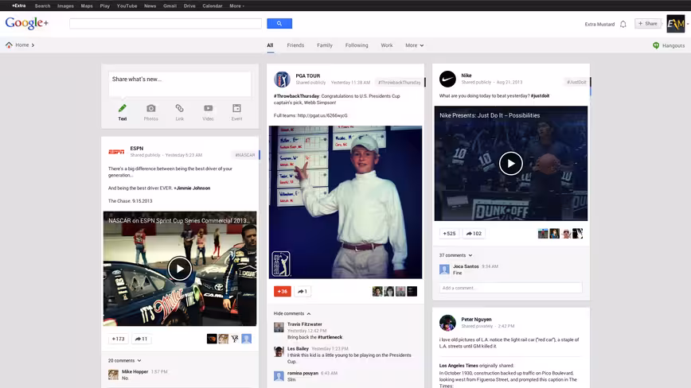This screenshot has width=691, height=388.
Task: Open the top bar More menu
Action: [236, 6]
